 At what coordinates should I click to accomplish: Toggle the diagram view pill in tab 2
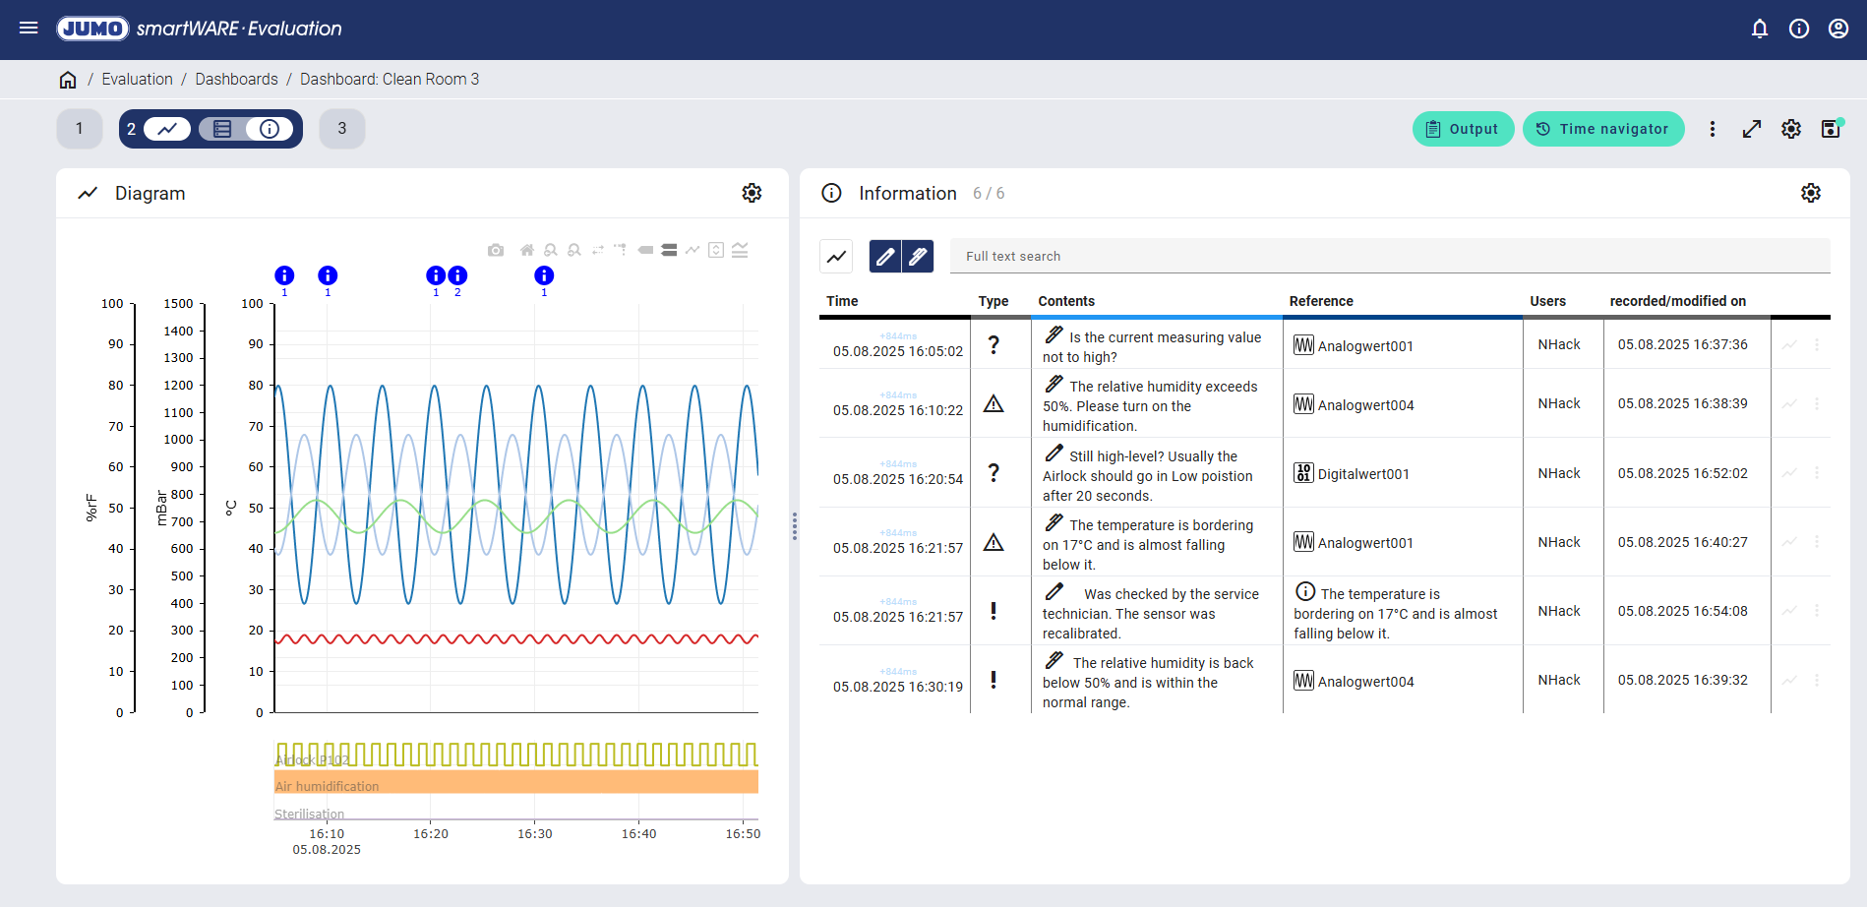click(167, 129)
